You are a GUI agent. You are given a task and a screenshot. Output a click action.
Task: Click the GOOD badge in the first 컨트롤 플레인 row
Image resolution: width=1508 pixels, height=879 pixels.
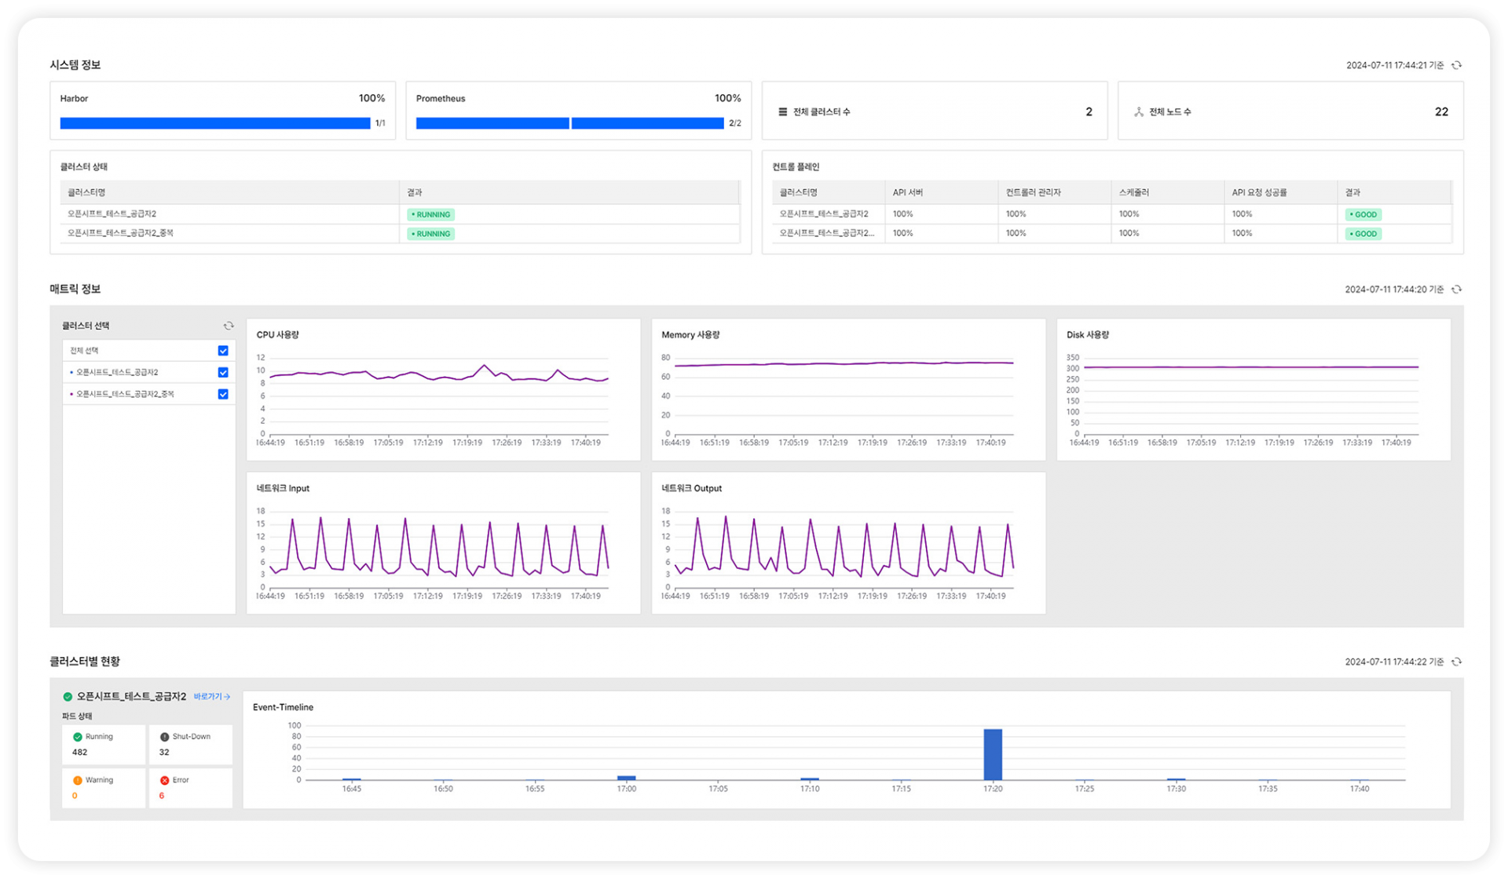point(1363,214)
